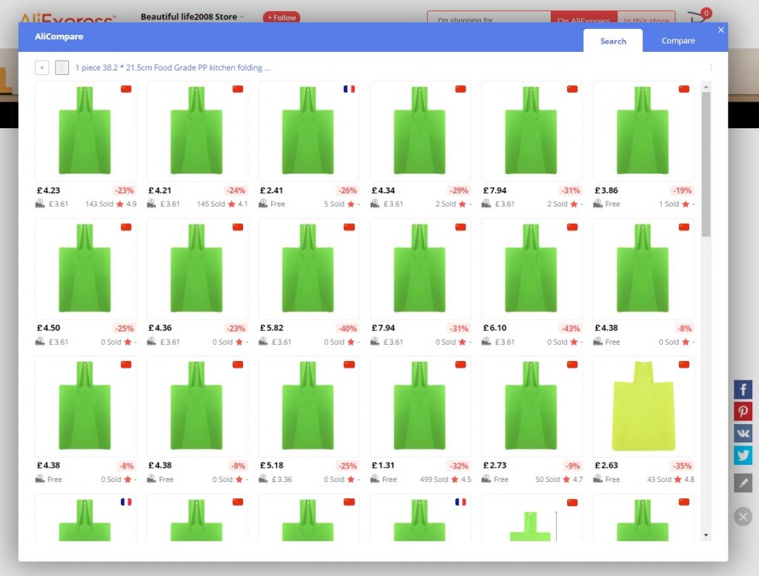Click the pencil edit icon
Screen dimensions: 759x576
coord(743,483)
